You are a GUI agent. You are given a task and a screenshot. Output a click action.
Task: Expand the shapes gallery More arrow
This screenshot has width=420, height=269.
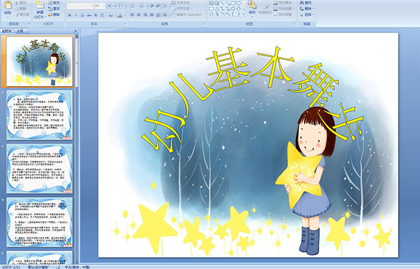(244, 14)
